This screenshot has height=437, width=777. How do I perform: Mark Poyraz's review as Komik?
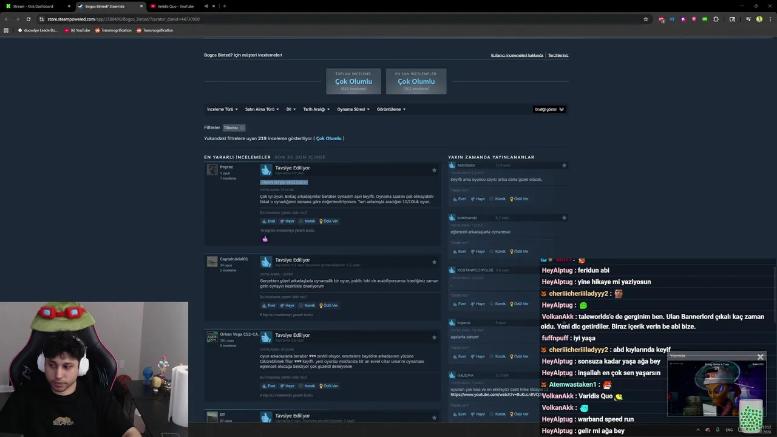[307, 221]
